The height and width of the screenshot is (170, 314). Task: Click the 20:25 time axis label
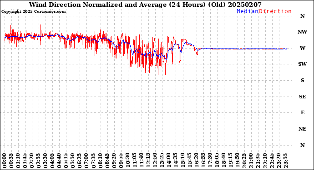pyautogui.click(x=244, y=161)
